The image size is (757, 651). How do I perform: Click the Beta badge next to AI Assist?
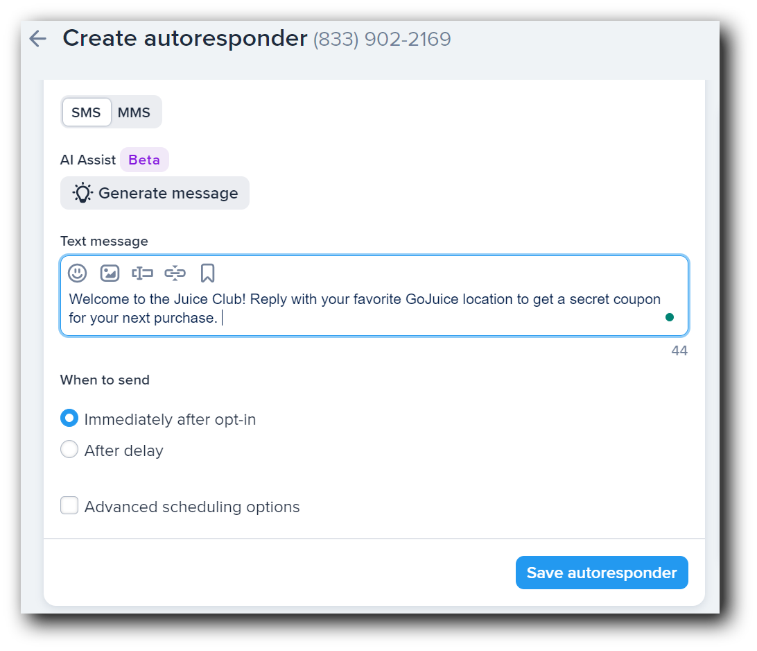(x=144, y=160)
